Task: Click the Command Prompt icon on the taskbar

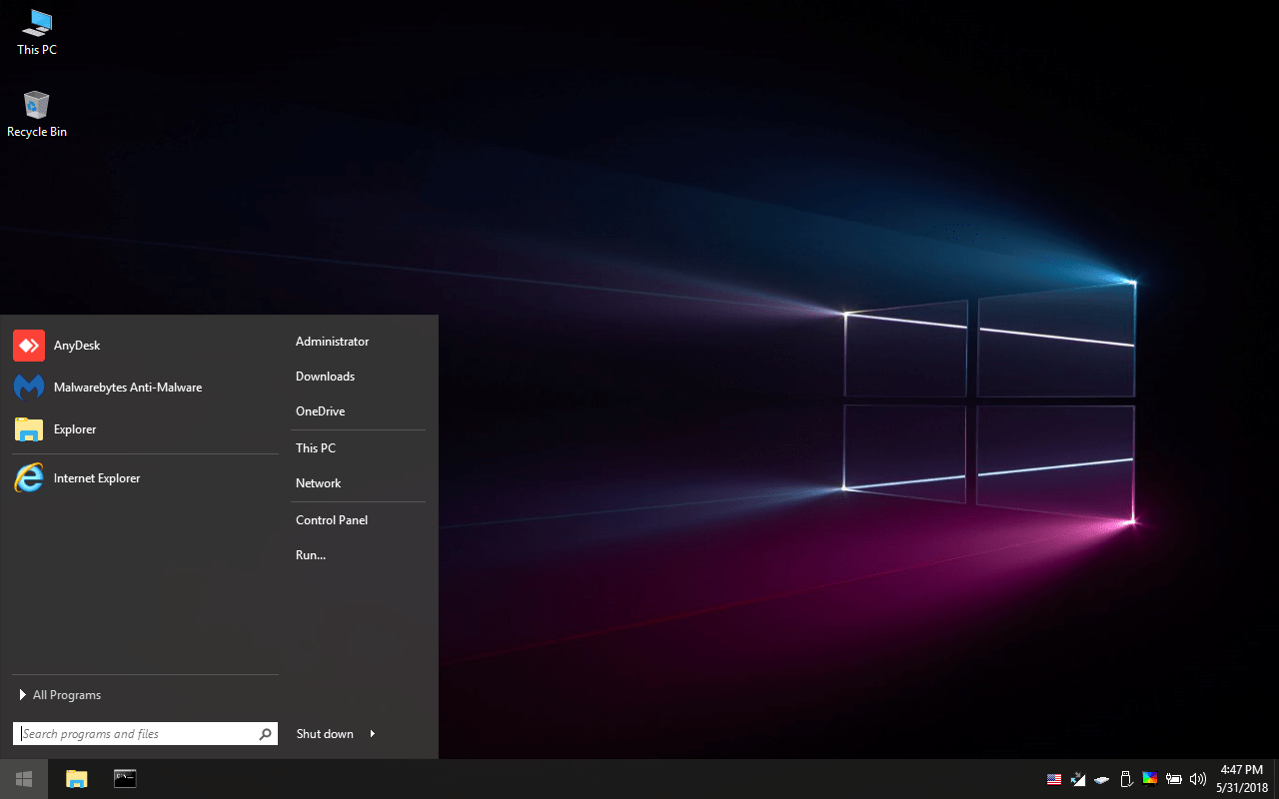Action: 125,779
